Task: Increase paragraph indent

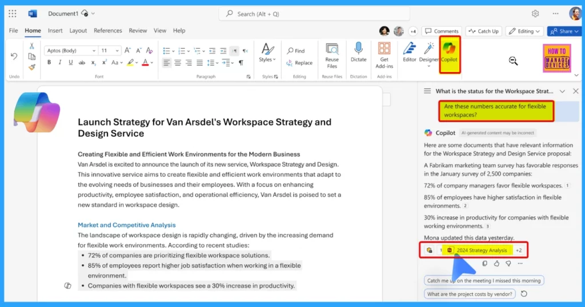Action: 223,51
